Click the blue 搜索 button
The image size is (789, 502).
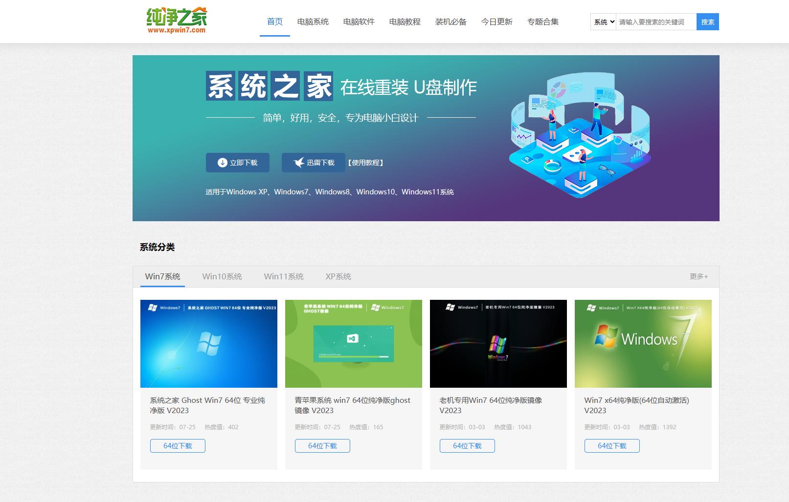coord(708,22)
